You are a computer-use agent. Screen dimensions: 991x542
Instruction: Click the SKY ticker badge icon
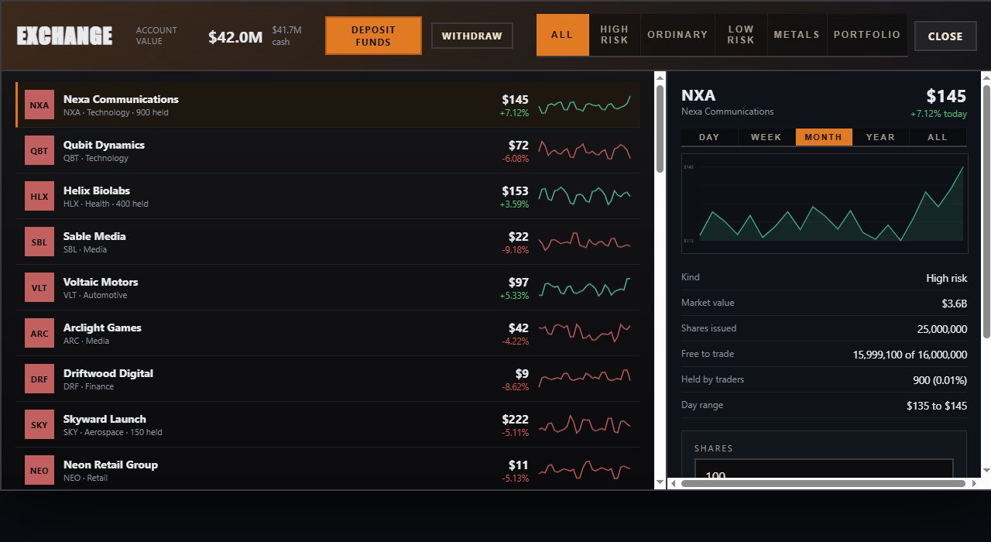coord(39,424)
